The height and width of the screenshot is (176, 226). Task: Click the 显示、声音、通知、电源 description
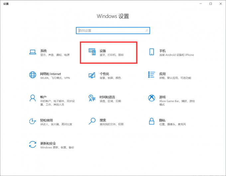tap(55, 55)
